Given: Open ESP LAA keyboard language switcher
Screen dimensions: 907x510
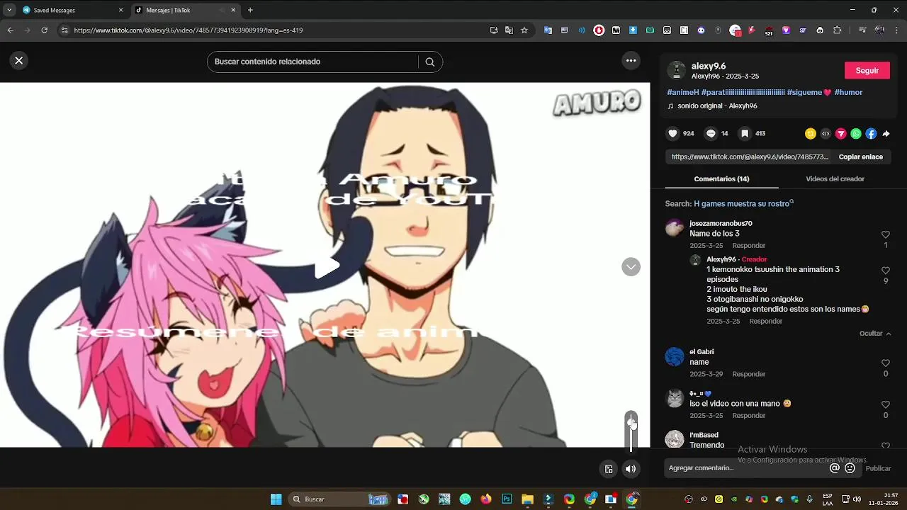Looking at the screenshot, I should 828,499.
